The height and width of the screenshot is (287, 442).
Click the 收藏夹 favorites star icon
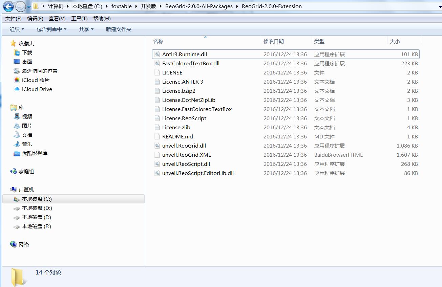[x=13, y=43]
